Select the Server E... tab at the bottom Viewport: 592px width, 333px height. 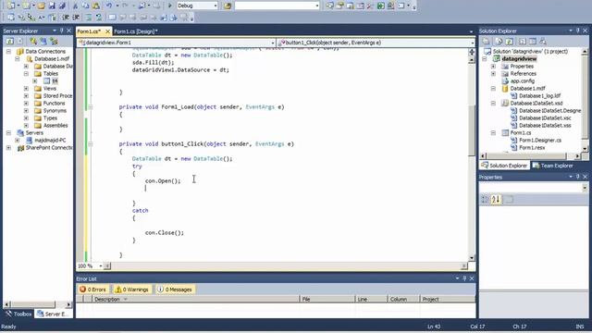(x=53, y=314)
